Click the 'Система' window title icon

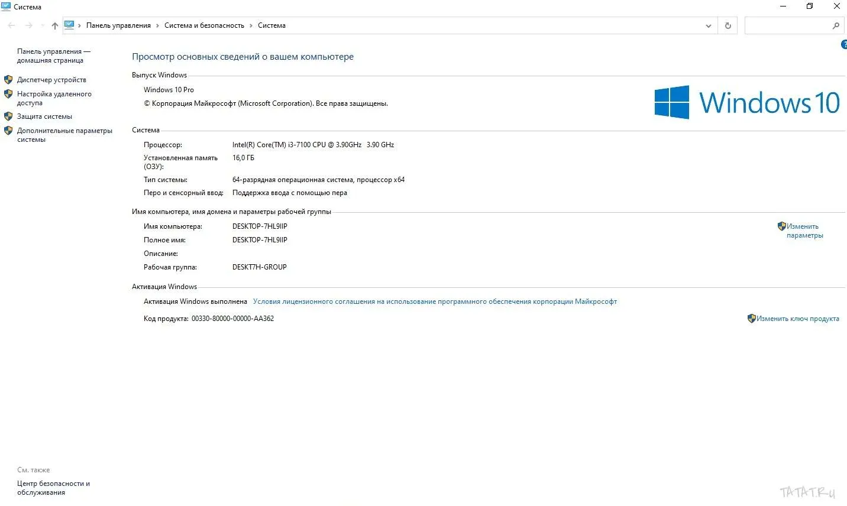pyautogui.click(x=6, y=7)
